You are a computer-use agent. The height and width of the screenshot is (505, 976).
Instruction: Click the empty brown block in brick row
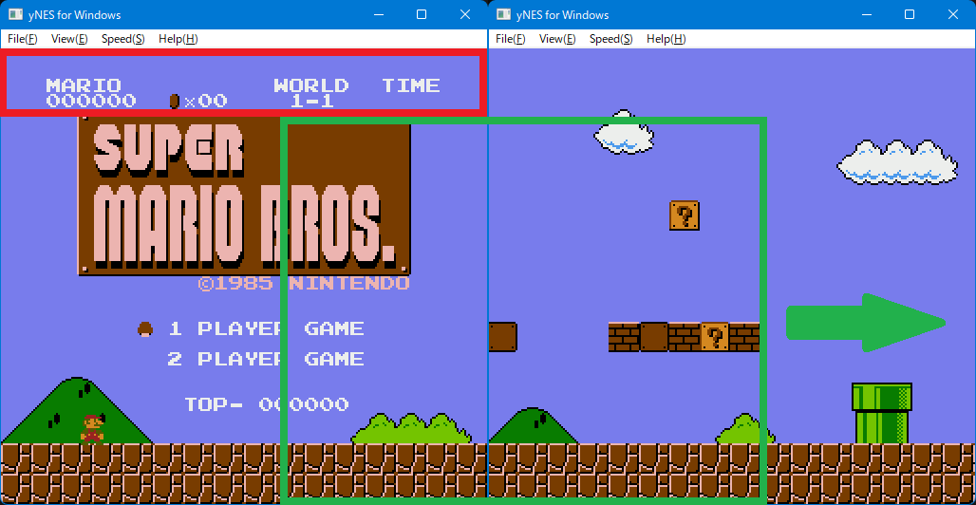tap(654, 337)
